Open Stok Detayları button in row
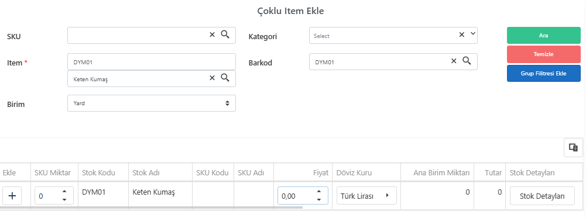The height and width of the screenshot is (218, 586). [542, 196]
